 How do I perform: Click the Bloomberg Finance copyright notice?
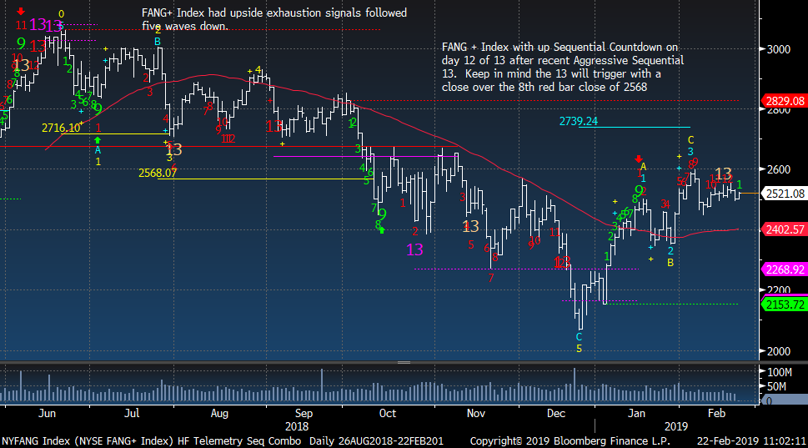[x=570, y=441]
